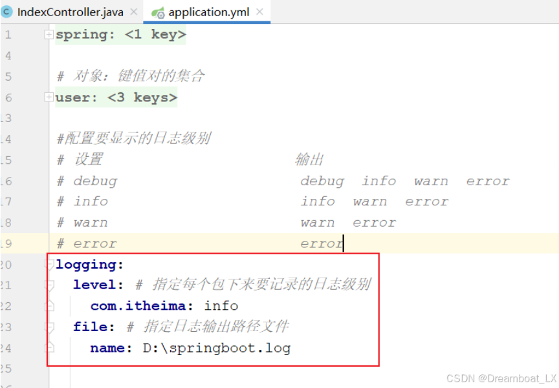The height and width of the screenshot is (388, 559).
Task: Click the '设置' comment heading
Action: pos(89,159)
